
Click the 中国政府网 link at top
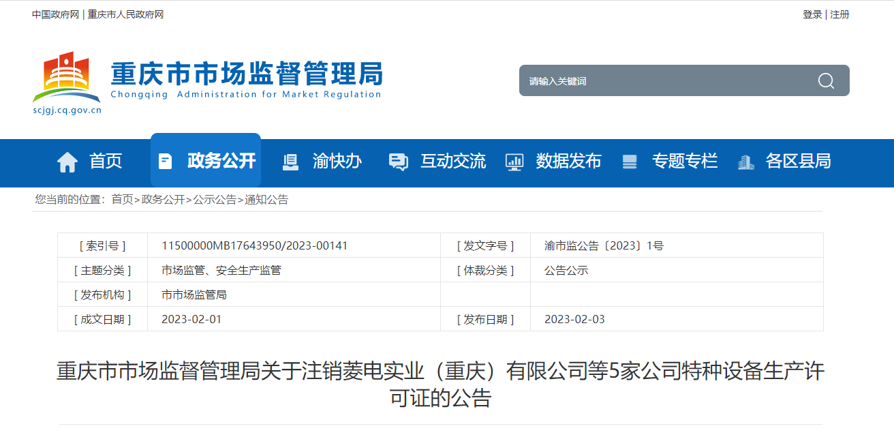click(x=56, y=14)
